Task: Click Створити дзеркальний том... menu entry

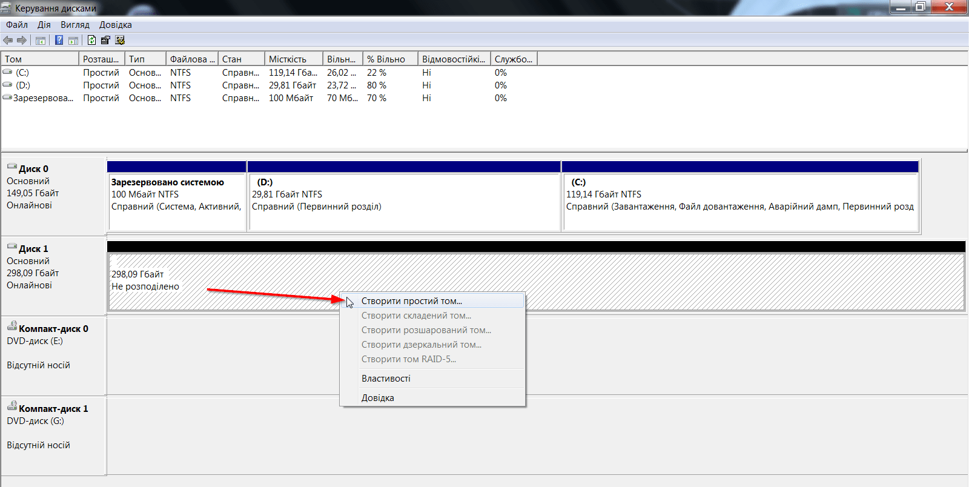Action: point(432,345)
